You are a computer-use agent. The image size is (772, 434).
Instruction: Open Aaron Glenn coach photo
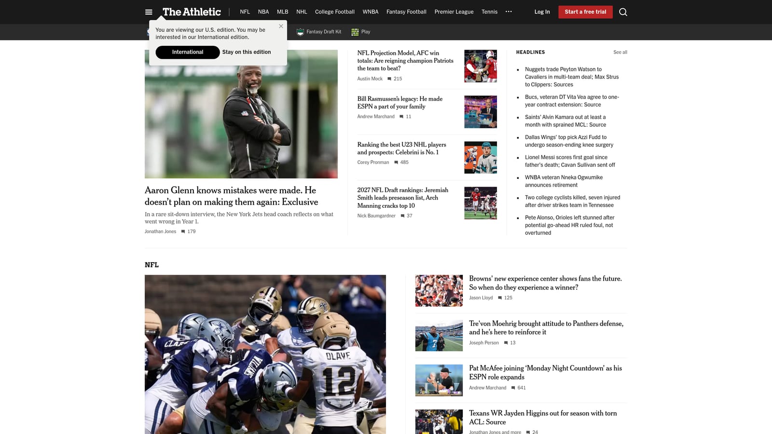tap(241, 114)
